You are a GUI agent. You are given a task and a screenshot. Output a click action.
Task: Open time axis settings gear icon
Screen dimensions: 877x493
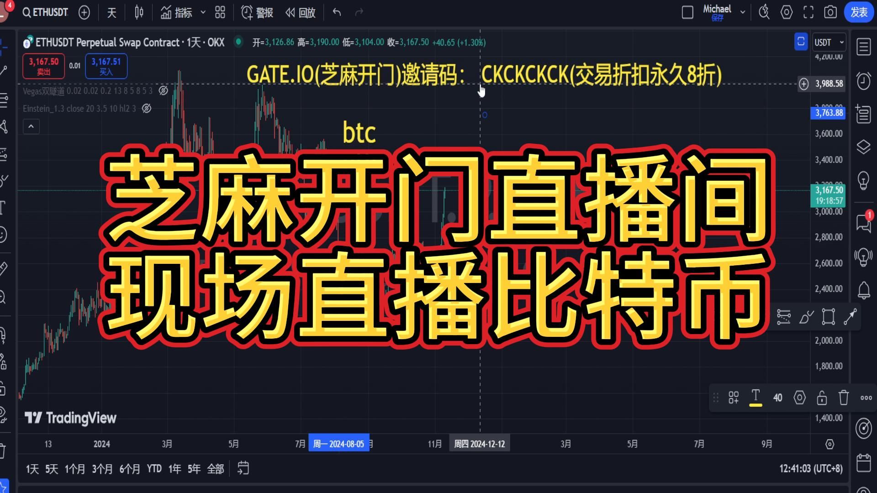pyautogui.click(x=830, y=444)
